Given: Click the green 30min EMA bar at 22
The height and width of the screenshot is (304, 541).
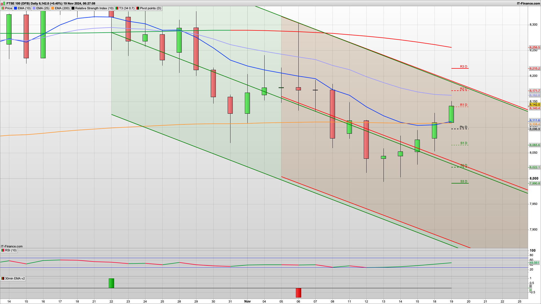Looking at the screenshot, I should [x=111, y=283].
